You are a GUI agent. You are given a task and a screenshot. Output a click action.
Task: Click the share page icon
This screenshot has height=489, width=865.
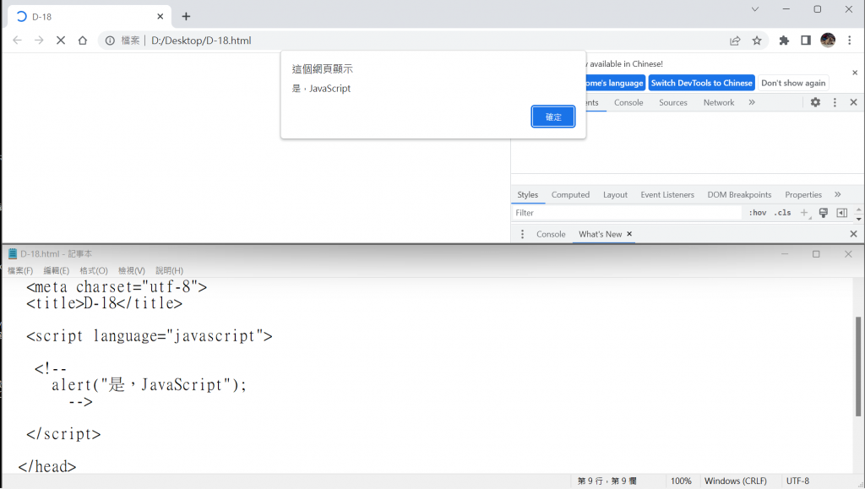click(735, 41)
